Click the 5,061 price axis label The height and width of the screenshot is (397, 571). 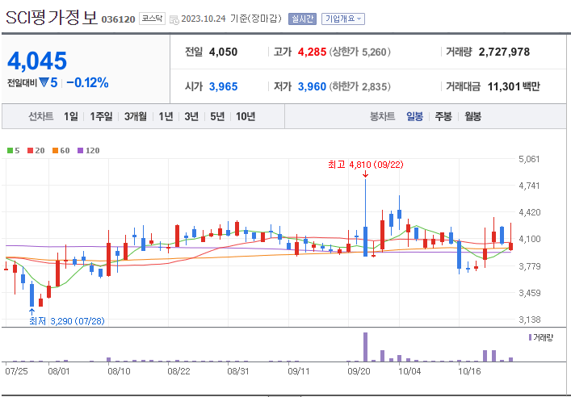[529, 159]
